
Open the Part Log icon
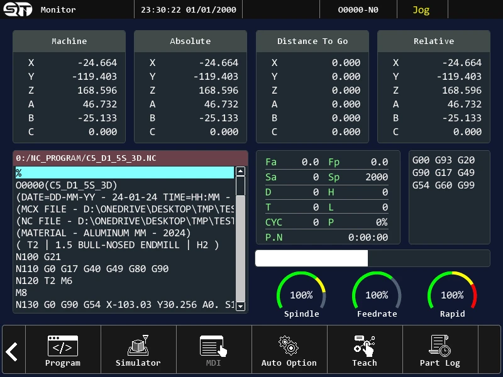pyautogui.click(x=439, y=346)
